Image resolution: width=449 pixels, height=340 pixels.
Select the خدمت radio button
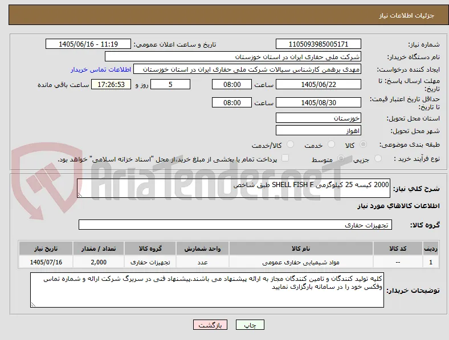point(331,144)
